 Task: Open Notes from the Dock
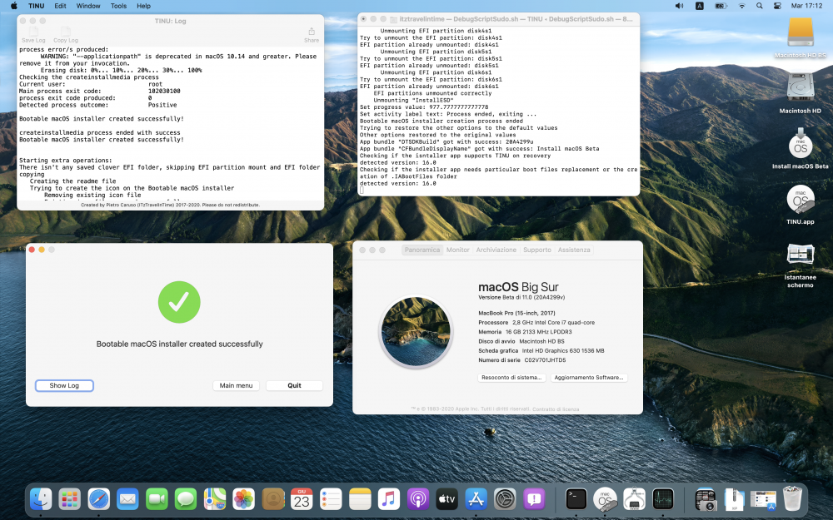click(x=360, y=499)
